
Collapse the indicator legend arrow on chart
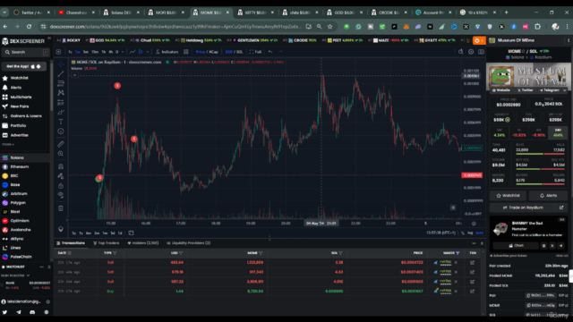pos(74,75)
